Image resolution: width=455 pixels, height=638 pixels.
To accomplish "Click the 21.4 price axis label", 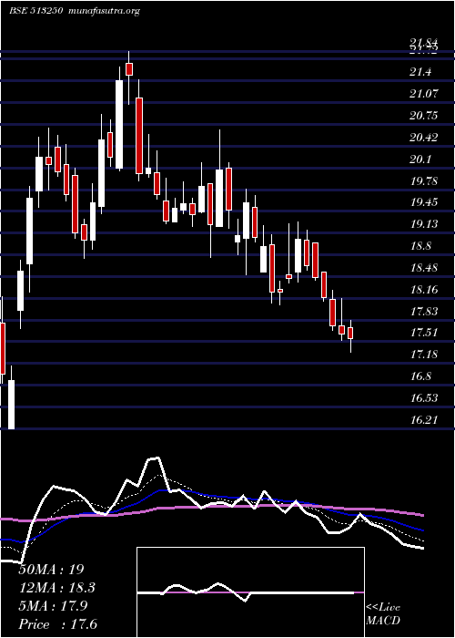I will coord(420,72).
